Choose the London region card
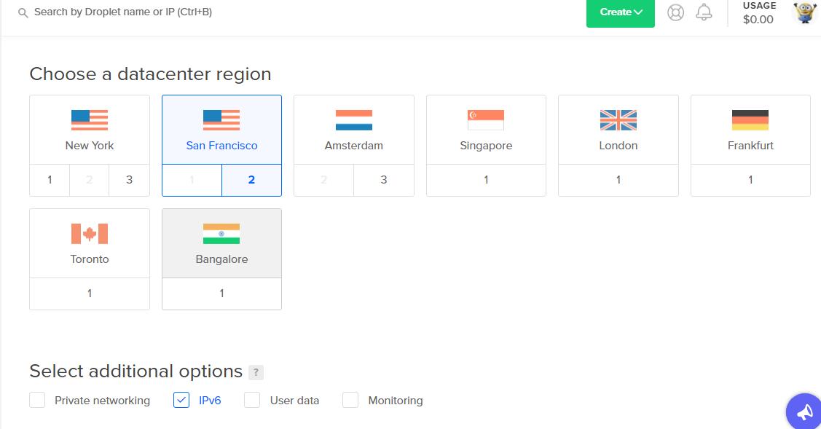The image size is (821, 429). click(618, 129)
